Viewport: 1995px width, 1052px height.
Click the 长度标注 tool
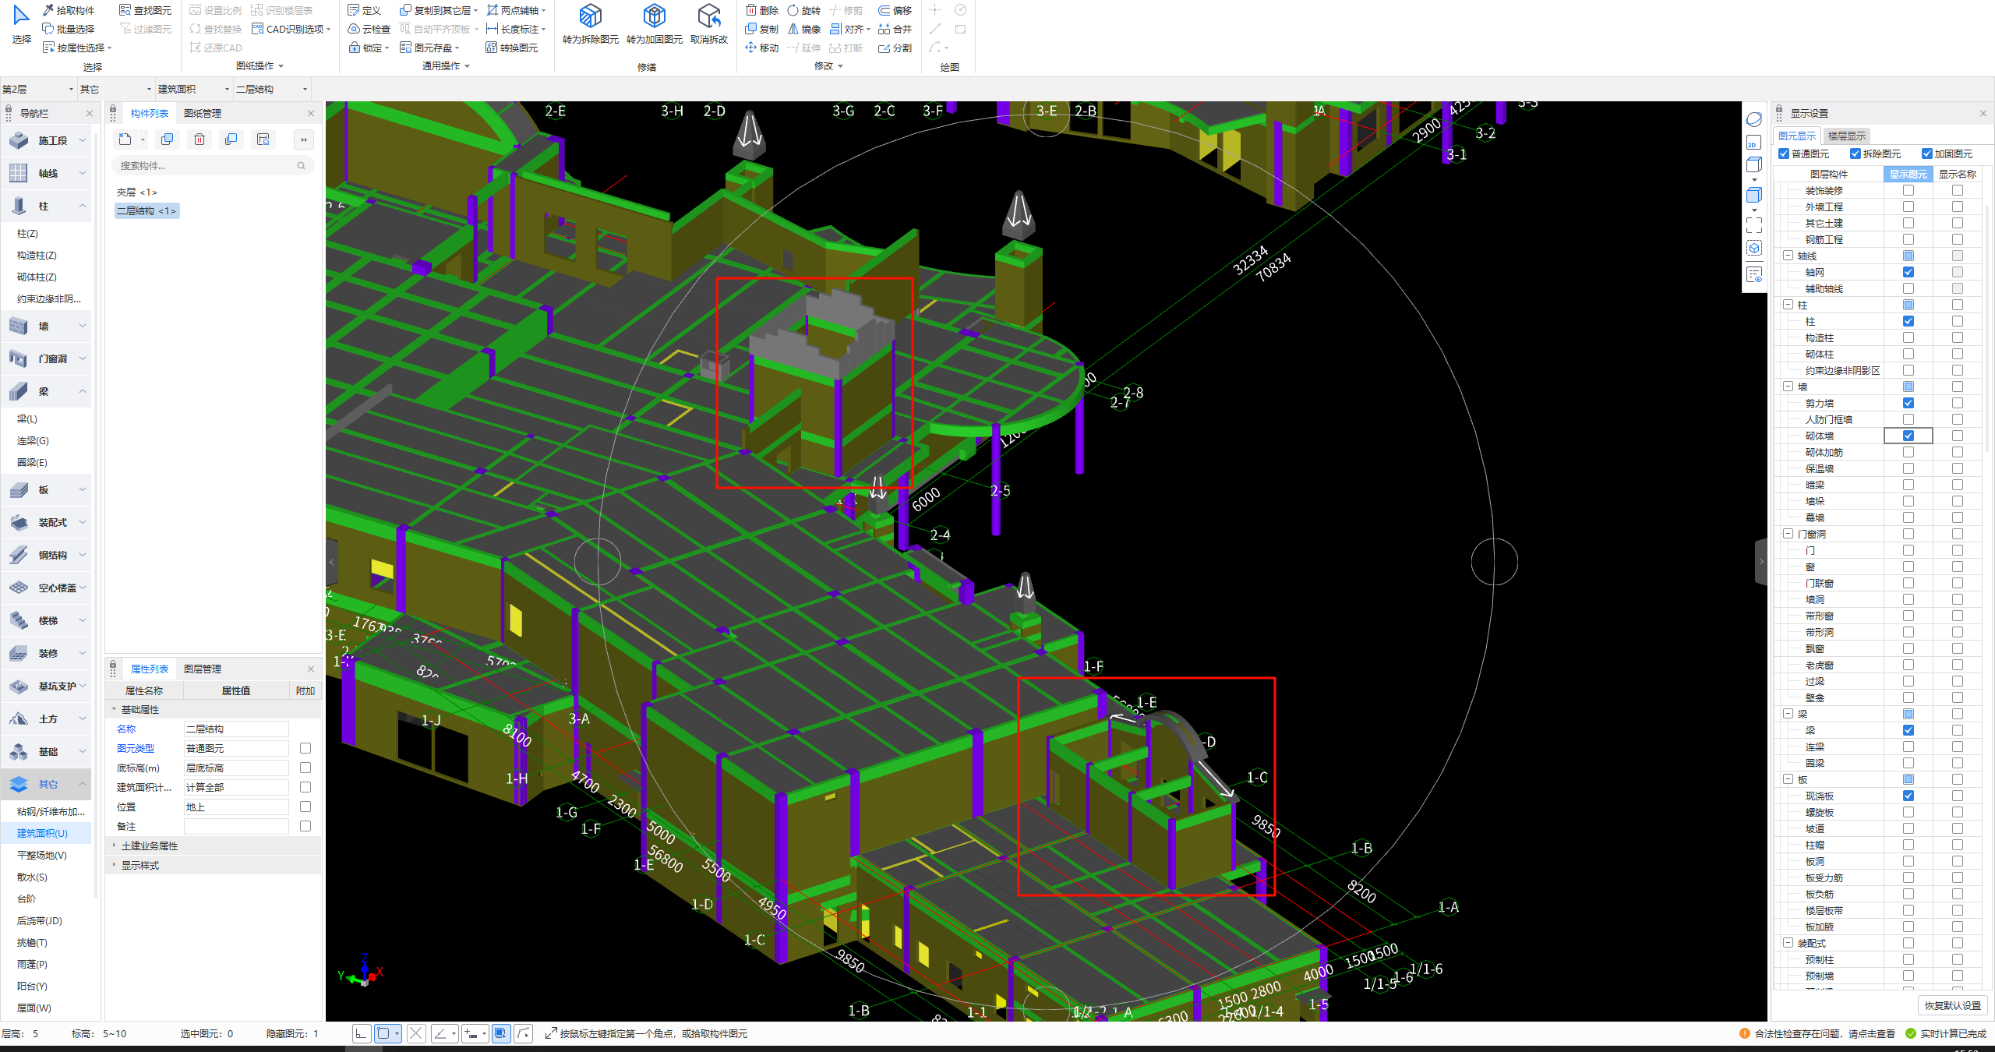[x=515, y=29]
